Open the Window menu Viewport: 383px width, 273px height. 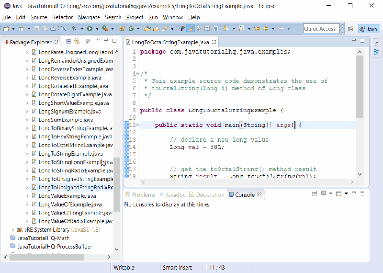coord(173,17)
